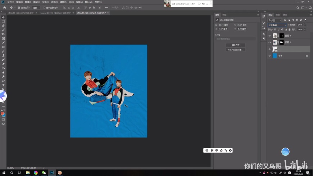Viewport: 313px width, 176px height.
Task: Open the Character panel icon
Action: point(264,34)
